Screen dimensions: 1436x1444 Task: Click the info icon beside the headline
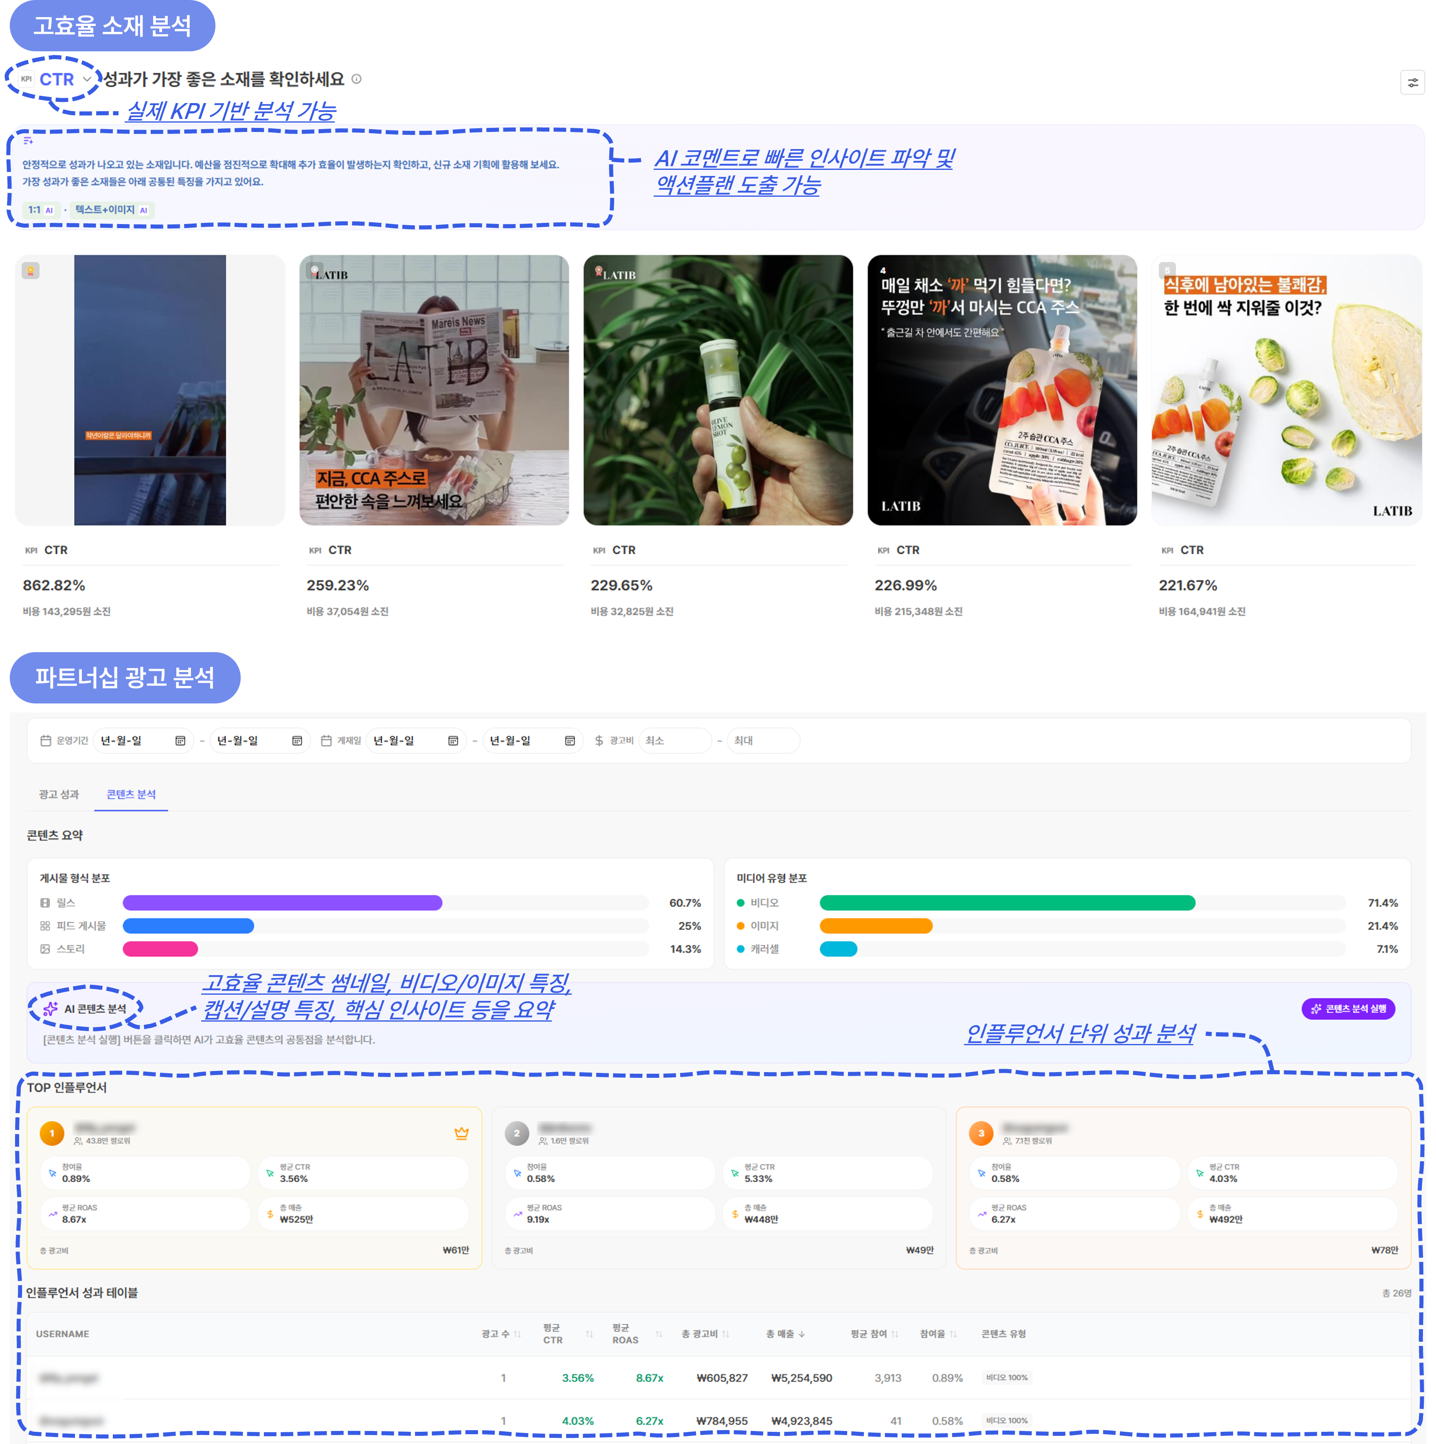[x=356, y=79]
